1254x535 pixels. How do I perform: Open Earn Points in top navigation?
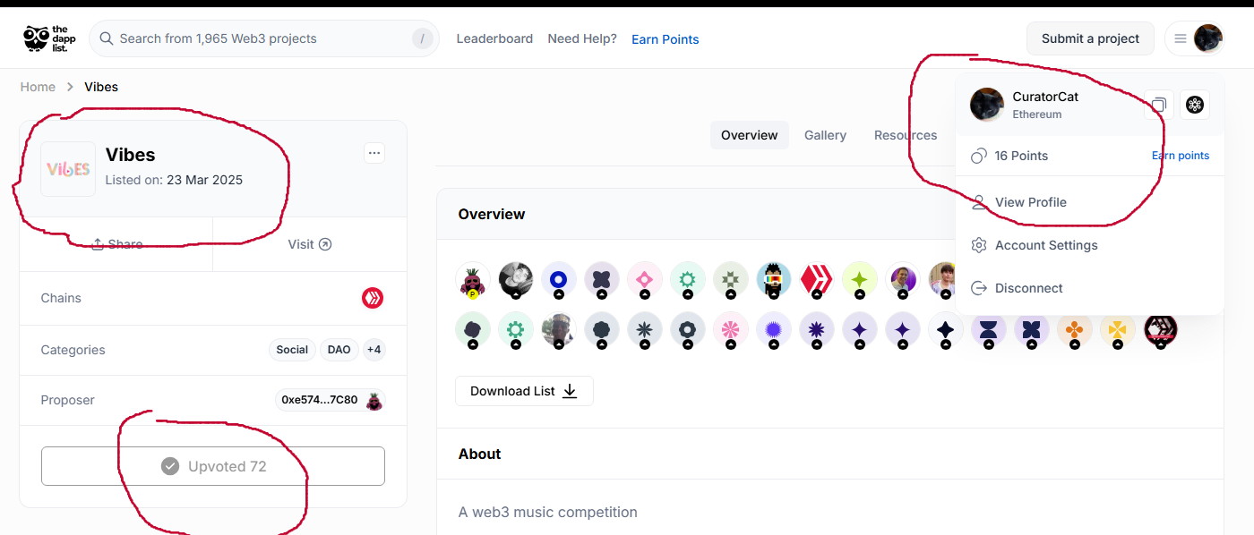click(x=666, y=39)
